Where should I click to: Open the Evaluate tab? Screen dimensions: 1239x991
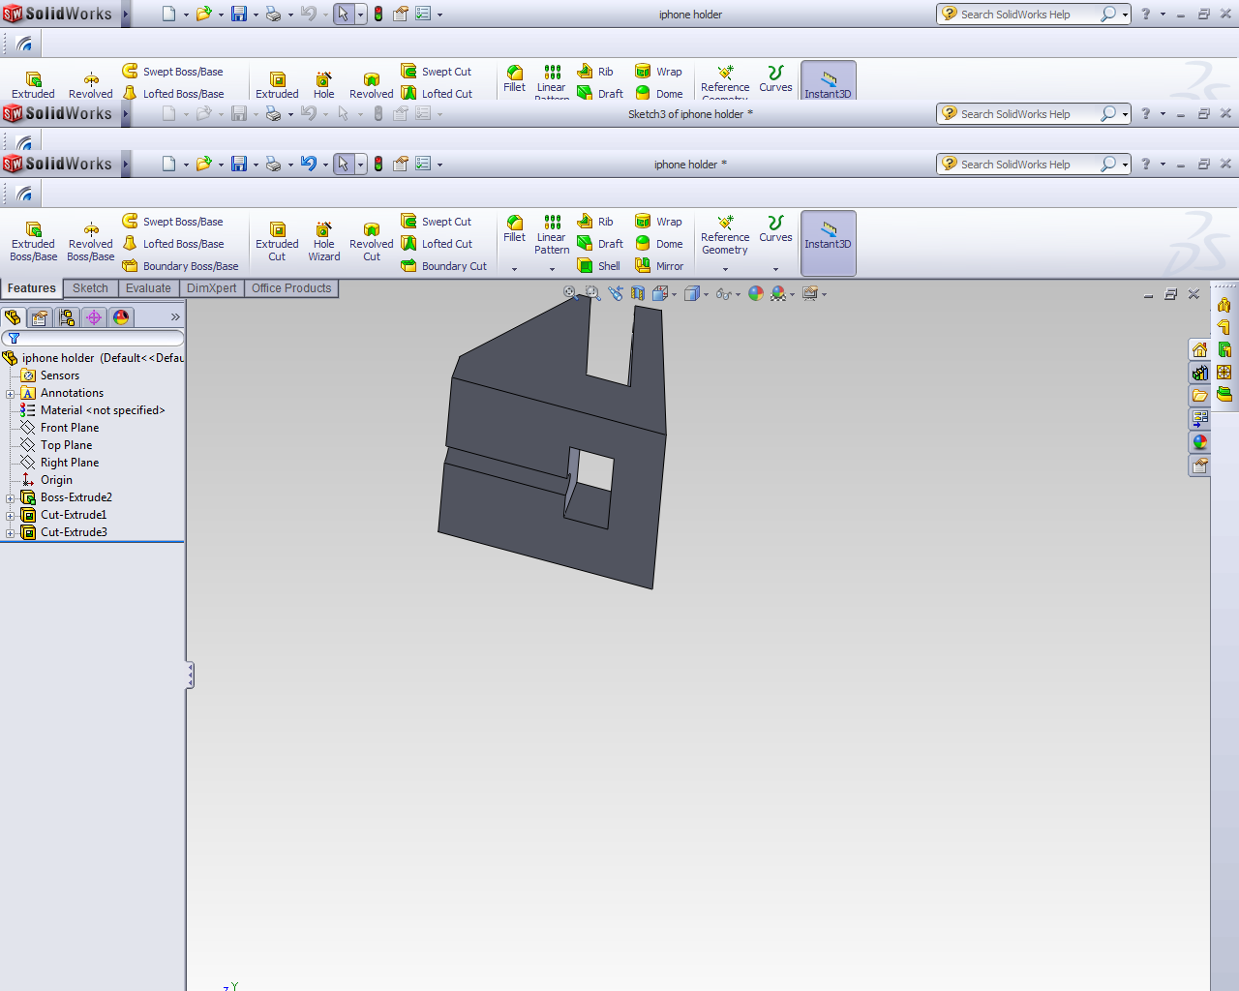tap(148, 288)
